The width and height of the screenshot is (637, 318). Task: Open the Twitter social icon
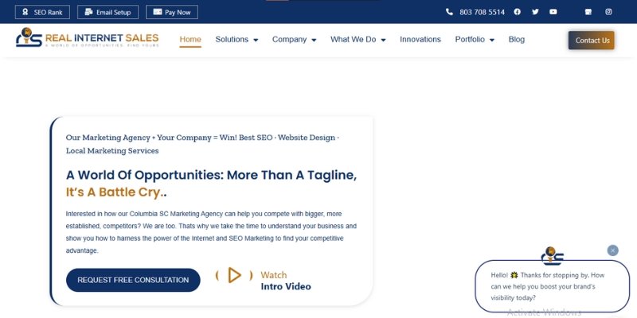(535, 12)
